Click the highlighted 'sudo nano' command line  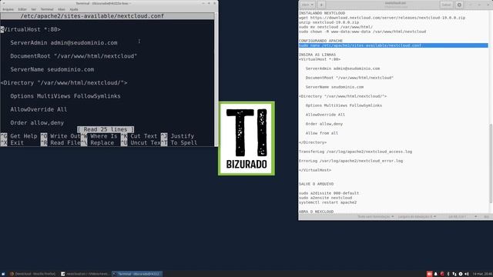393,45
